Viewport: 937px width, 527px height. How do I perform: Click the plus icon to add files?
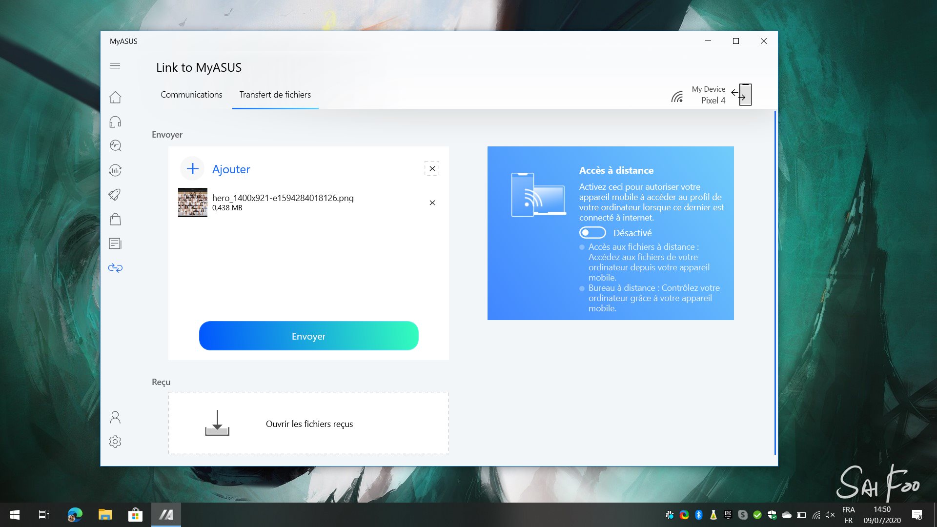192,169
